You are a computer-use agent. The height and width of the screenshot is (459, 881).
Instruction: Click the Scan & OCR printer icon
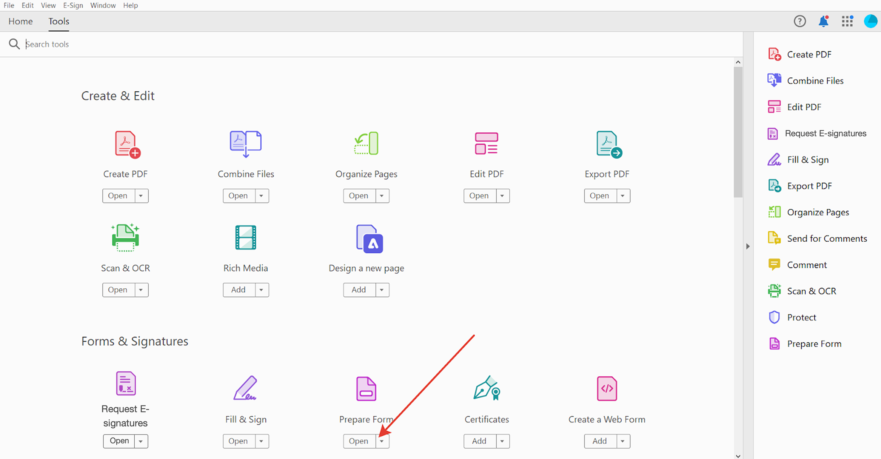(125, 238)
